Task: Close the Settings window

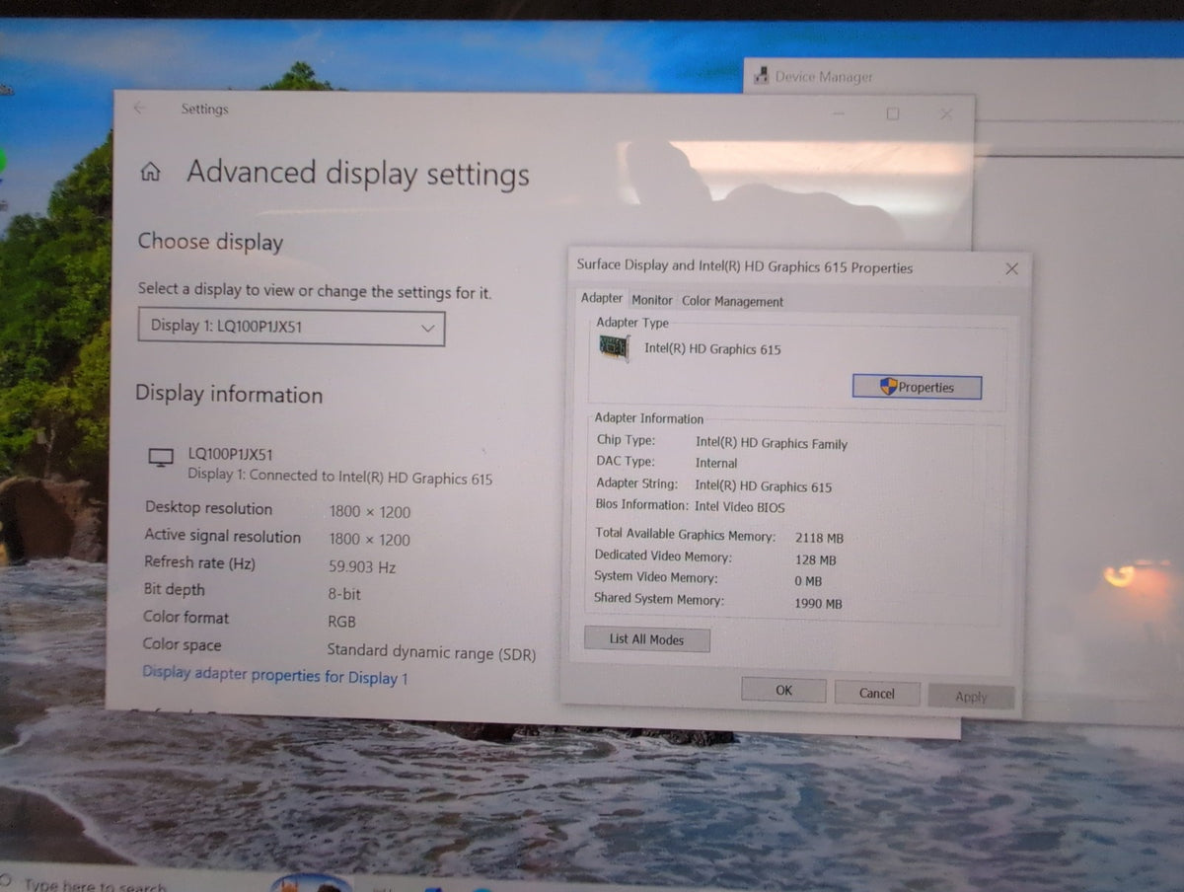Action: 946,114
